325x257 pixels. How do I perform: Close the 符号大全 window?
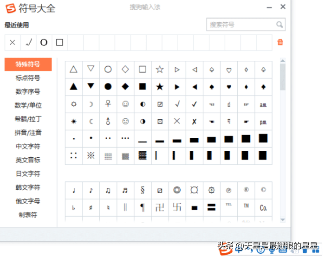click(283, 7)
